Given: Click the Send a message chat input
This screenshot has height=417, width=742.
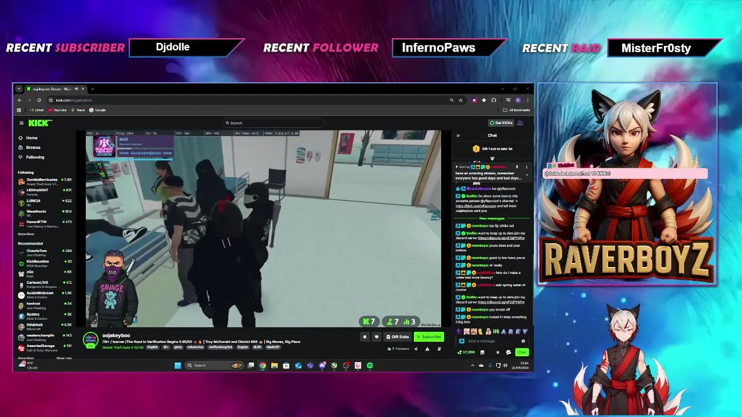Looking at the screenshot, I should (x=492, y=341).
